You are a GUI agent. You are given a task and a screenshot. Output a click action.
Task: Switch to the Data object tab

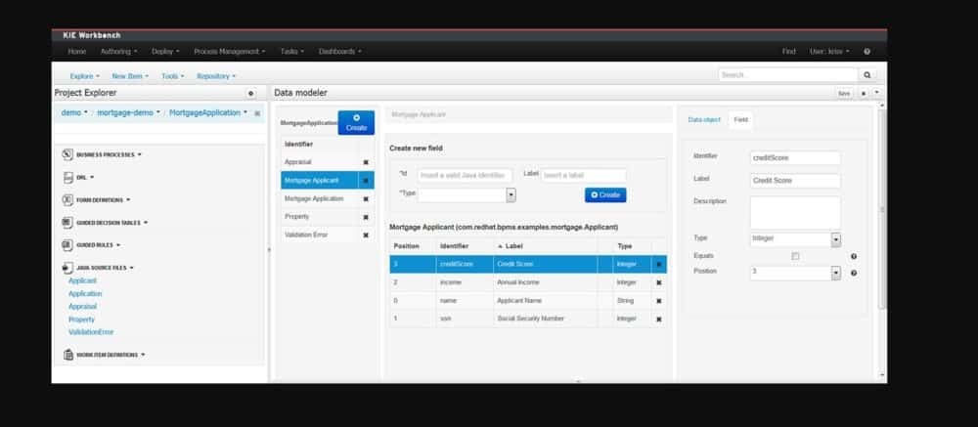pyautogui.click(x=703, y=119)
